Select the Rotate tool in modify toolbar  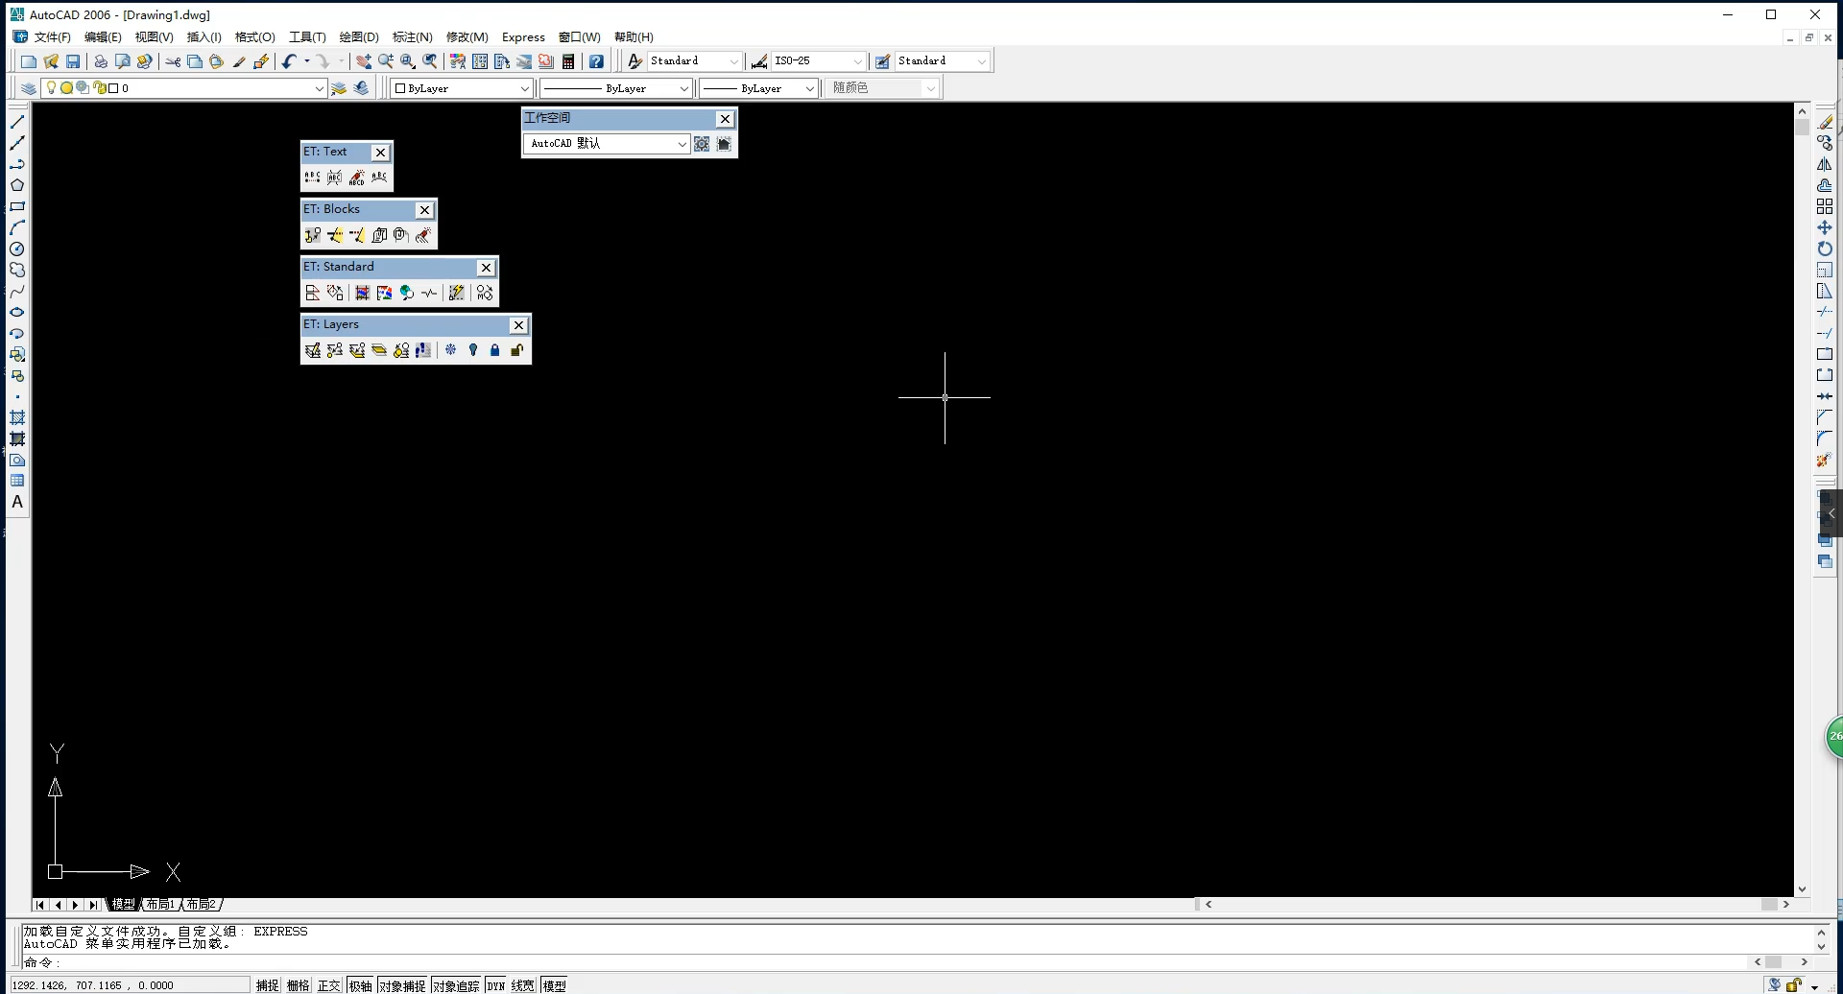click(1825, 248)
